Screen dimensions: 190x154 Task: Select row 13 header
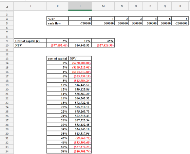(x=7, y=59)
